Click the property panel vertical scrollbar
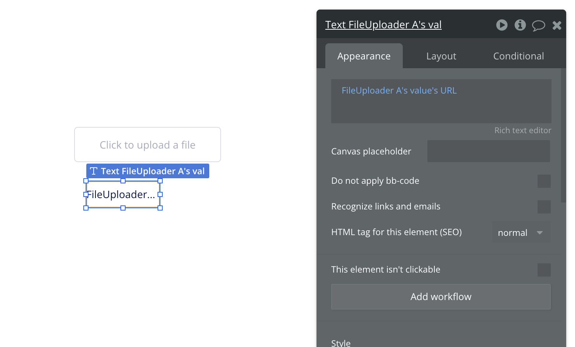 click(x=563, y=135)
